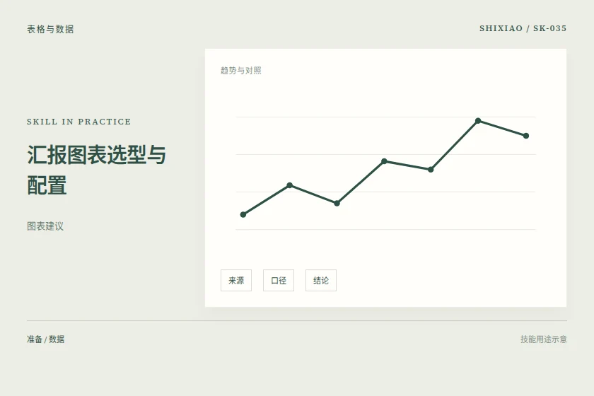Click the highest data point on line chart
594x396 pixels.
pos(478,121)
